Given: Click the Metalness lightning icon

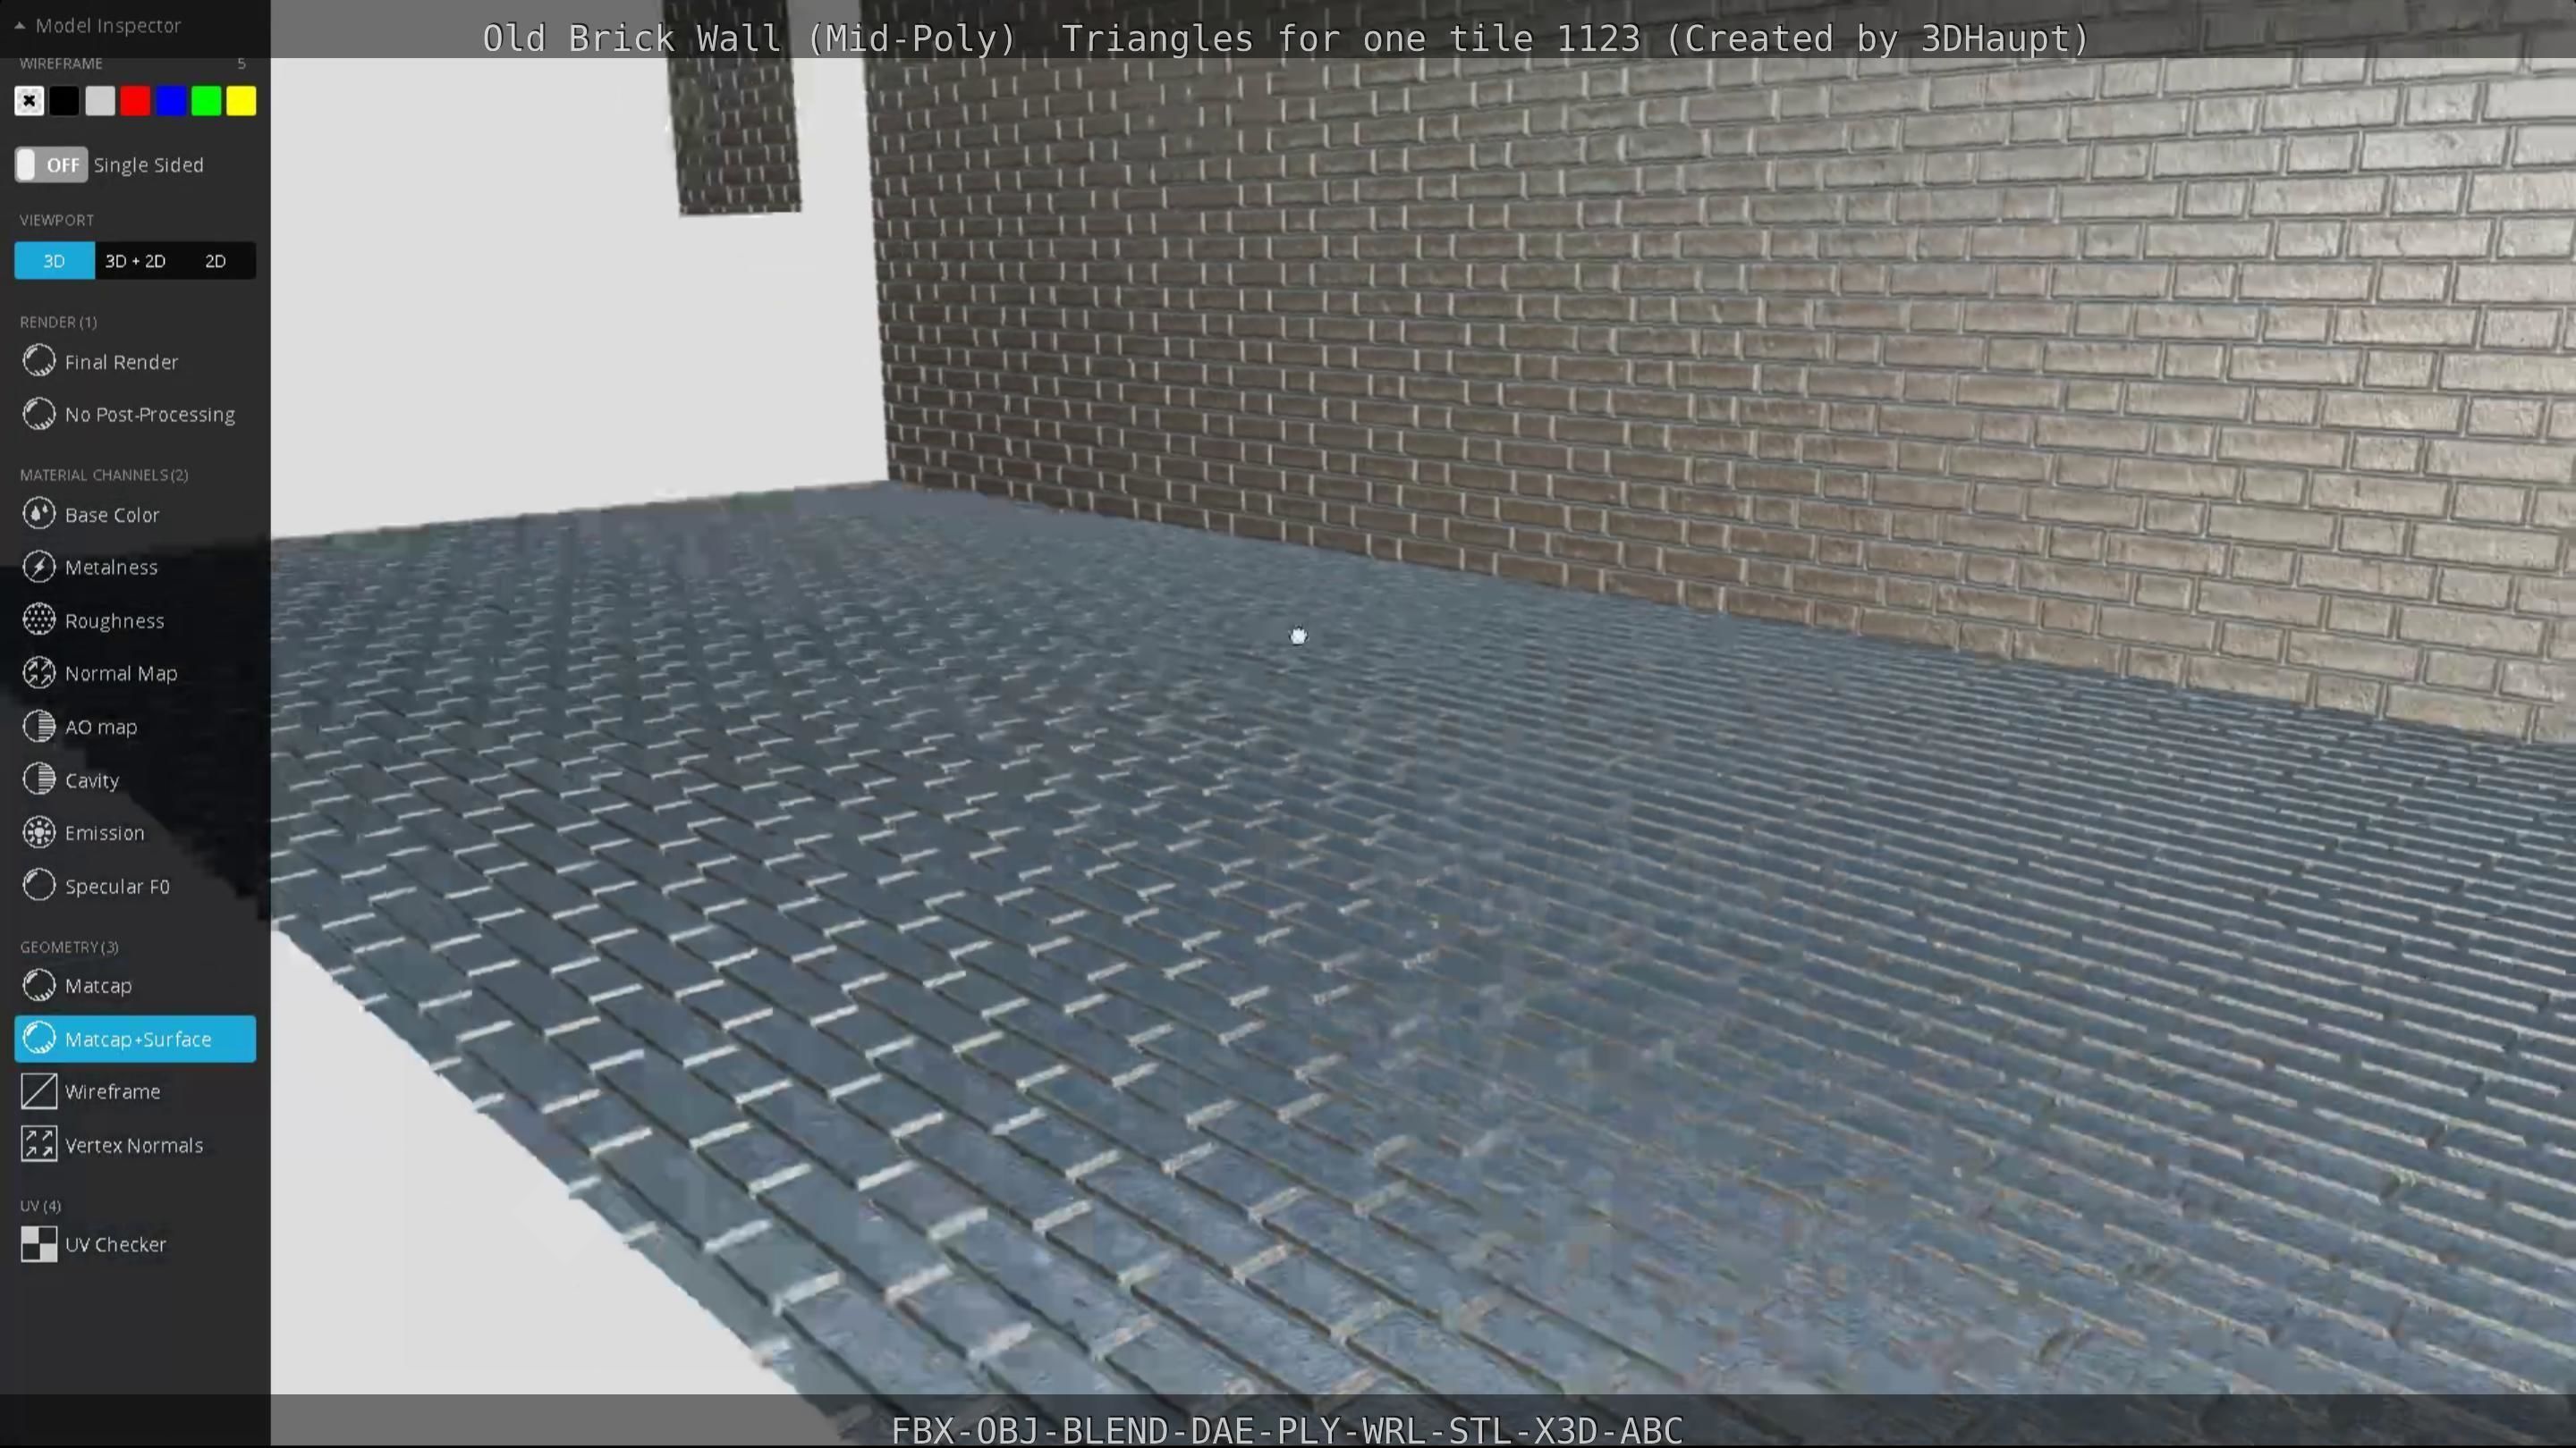Looking at the screenshot, I should [x=39, y=567].
